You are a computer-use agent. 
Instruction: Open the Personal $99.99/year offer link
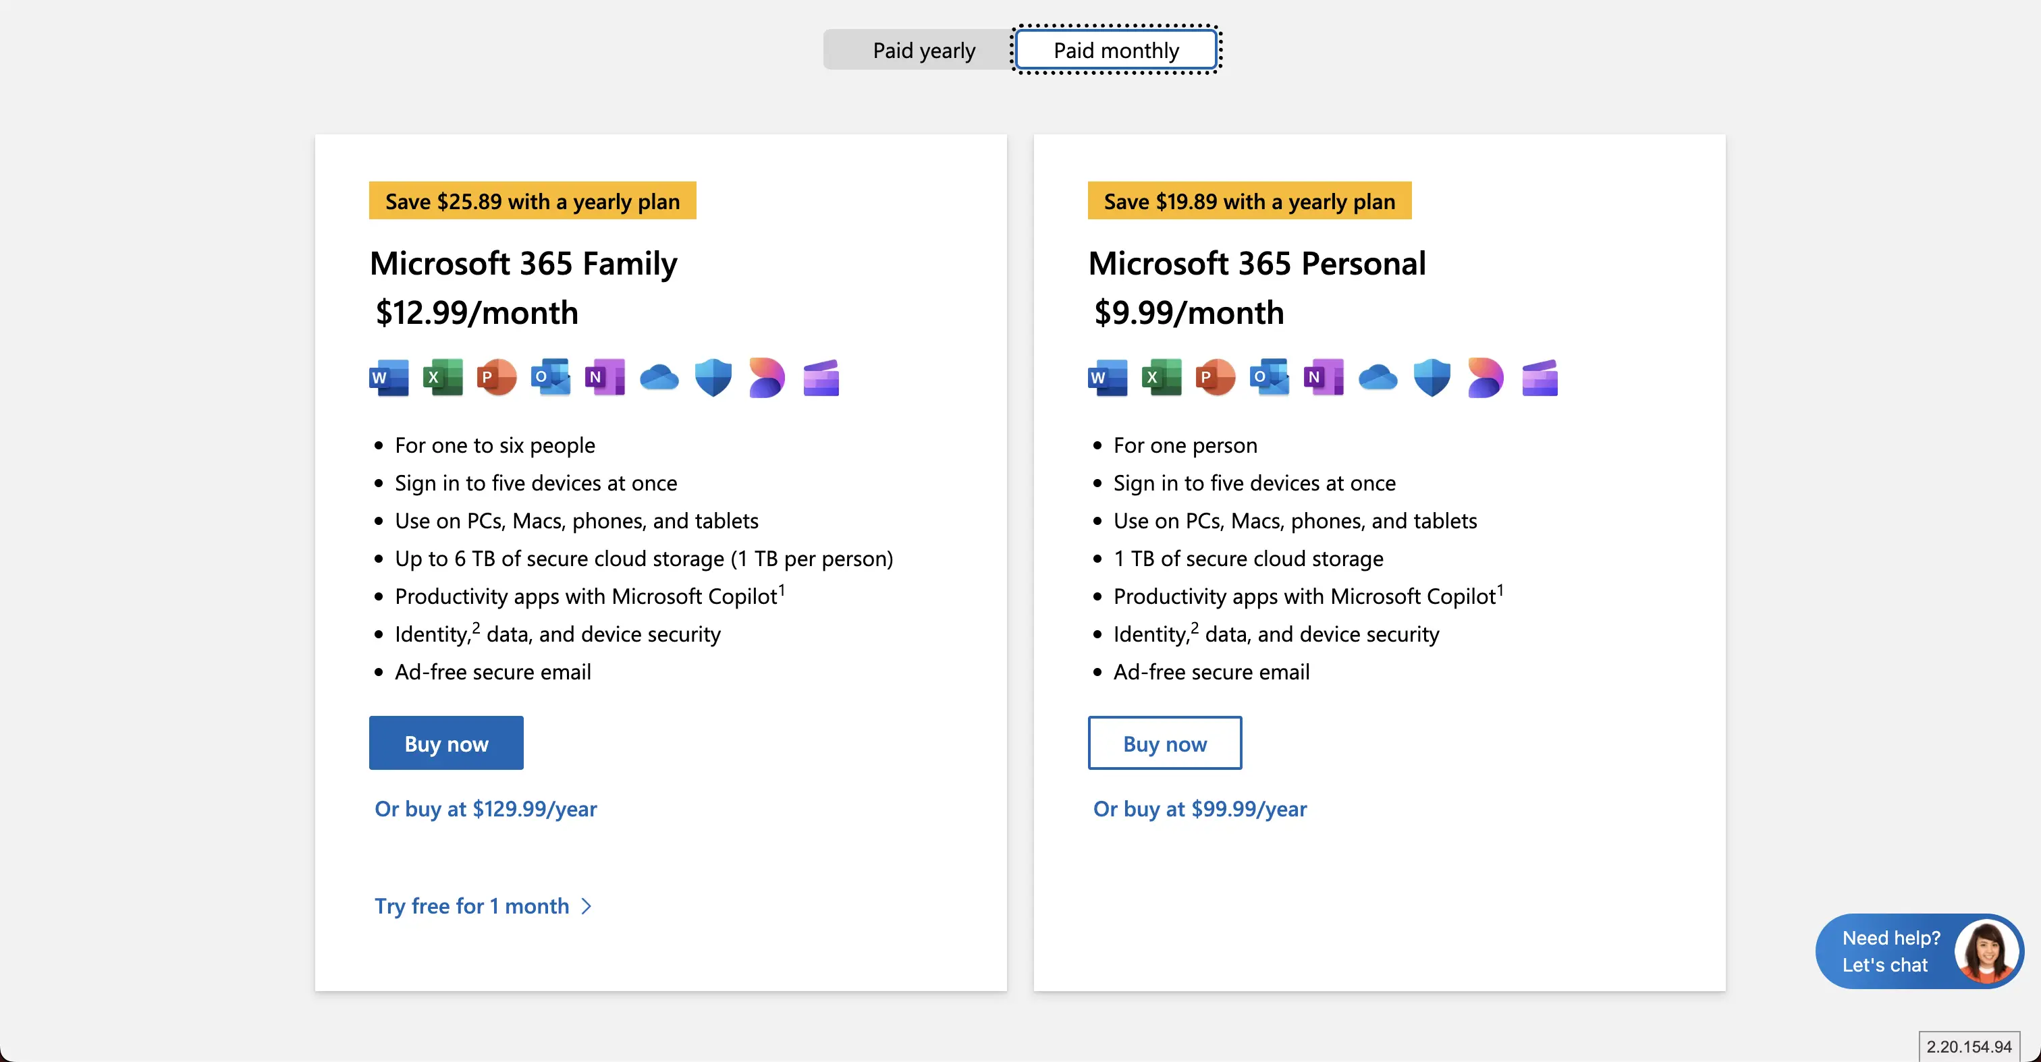(1199, 808)
